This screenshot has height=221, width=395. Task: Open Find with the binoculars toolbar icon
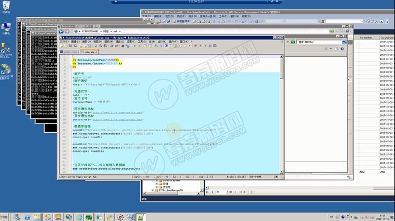[123, 46]
